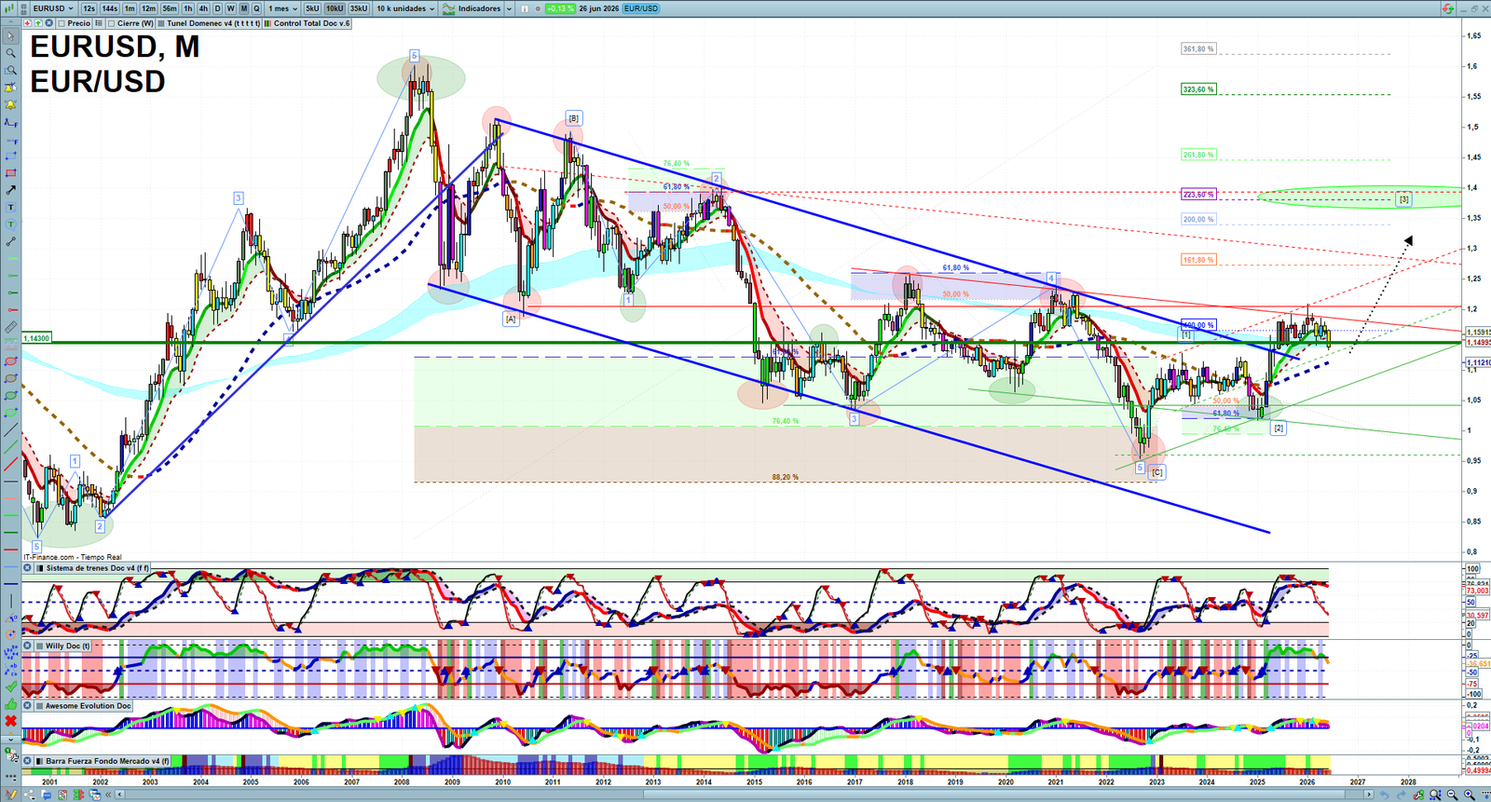Screen dimensions: 1491x802
Task: Click the candlestick chart icon at top left
Action: 10,8
